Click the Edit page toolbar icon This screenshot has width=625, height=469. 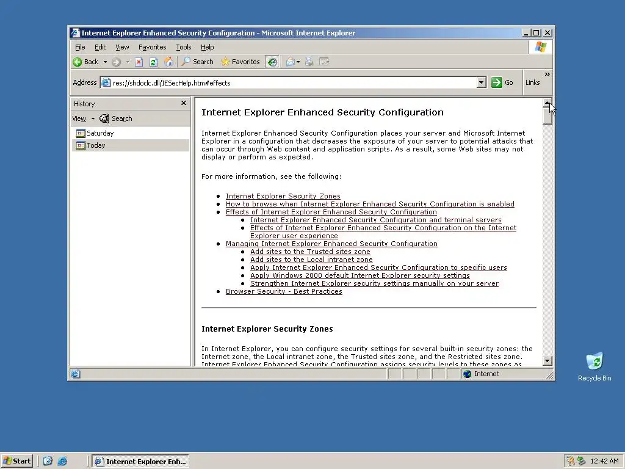click(324, 62)
